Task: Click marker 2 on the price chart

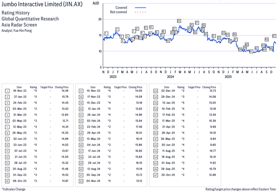Action: click(x=117, y=29)
